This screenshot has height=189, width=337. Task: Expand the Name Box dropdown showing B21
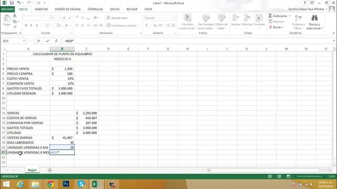(24, 41)
